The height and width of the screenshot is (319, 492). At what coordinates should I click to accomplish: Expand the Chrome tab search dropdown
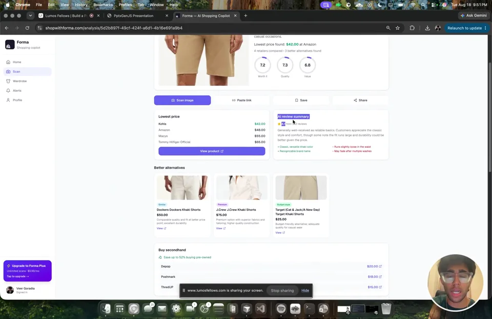pyautogui.click(x=30, y=15)
